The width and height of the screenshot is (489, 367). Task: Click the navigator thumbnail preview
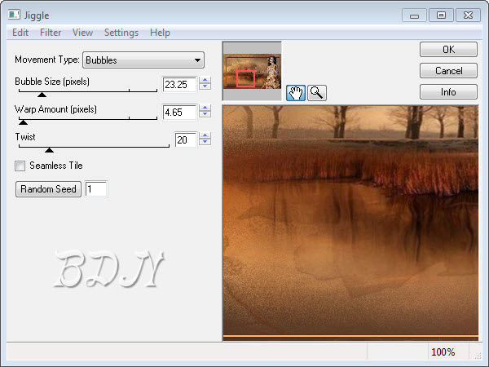click(252, 71)
